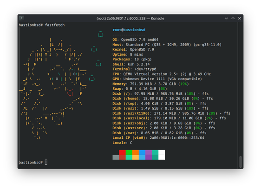This screenshot has height=190, width=261.
Task: Click the 'Terminal: /dev/ttyp0' line
Action: pos(134,69)
